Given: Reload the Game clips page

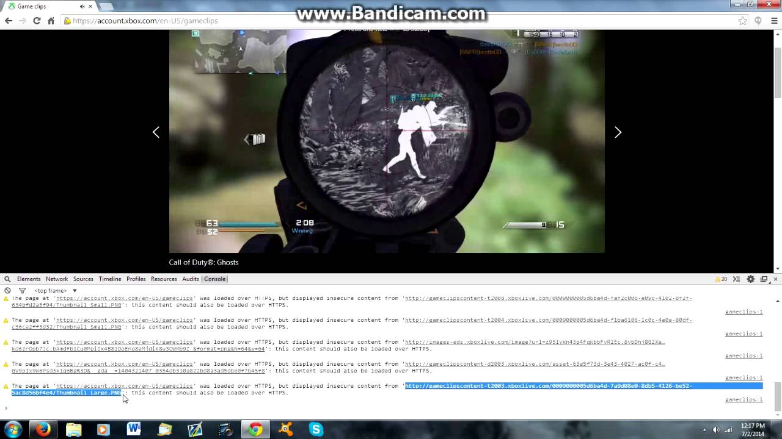Looking at the screenshot, I should (x=37, y=21).
